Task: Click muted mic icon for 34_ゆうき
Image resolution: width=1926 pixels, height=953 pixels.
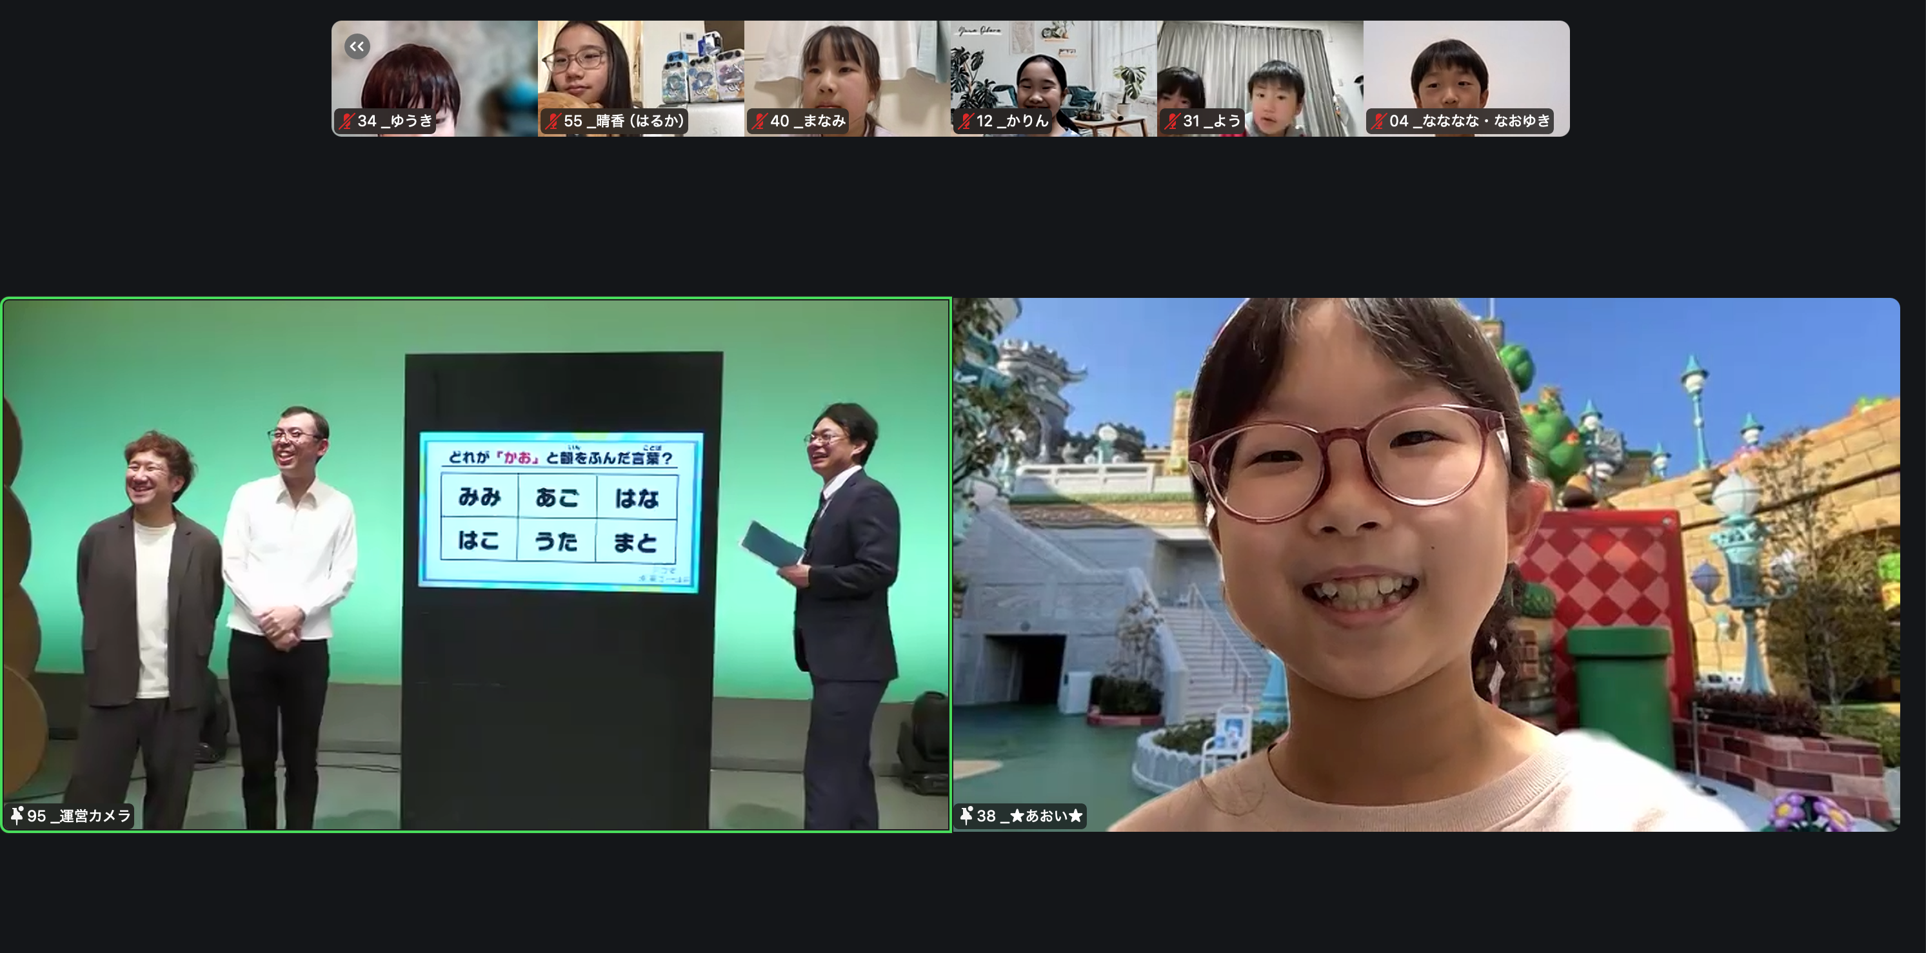Action: [x=346, y=121]
